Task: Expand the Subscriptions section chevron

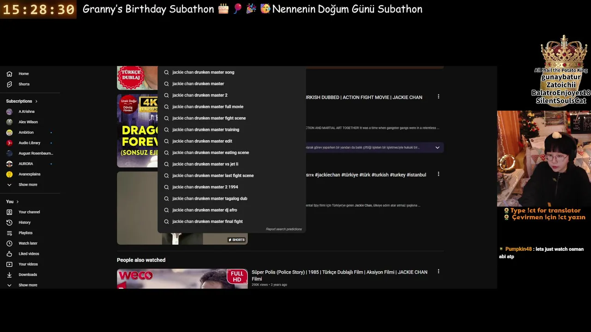Action: pyautogui.click(x=36, y=101)
